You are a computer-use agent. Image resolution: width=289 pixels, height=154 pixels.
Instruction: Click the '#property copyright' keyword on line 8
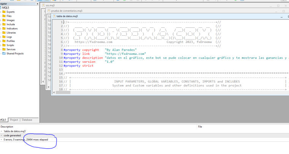[81, 50]
